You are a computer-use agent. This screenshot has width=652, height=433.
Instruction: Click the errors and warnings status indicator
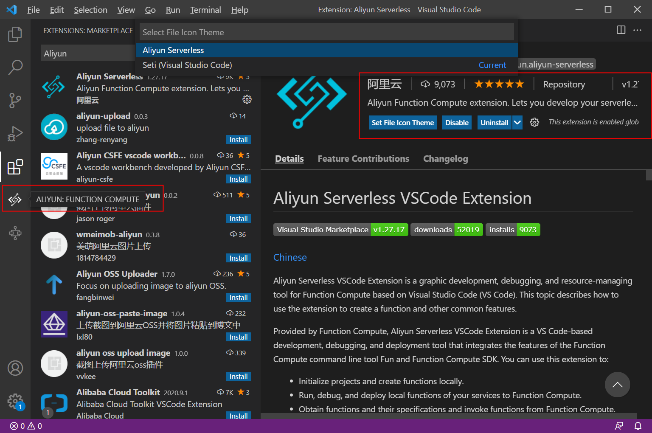click(26, 426)
